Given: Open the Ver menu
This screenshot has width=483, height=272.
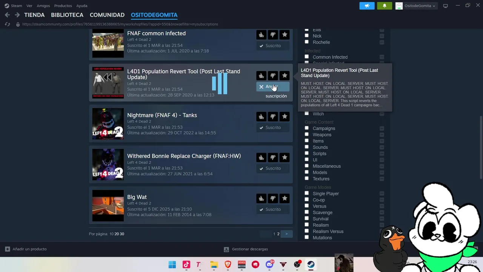Looking at the screenshot, I should (29, 6).
